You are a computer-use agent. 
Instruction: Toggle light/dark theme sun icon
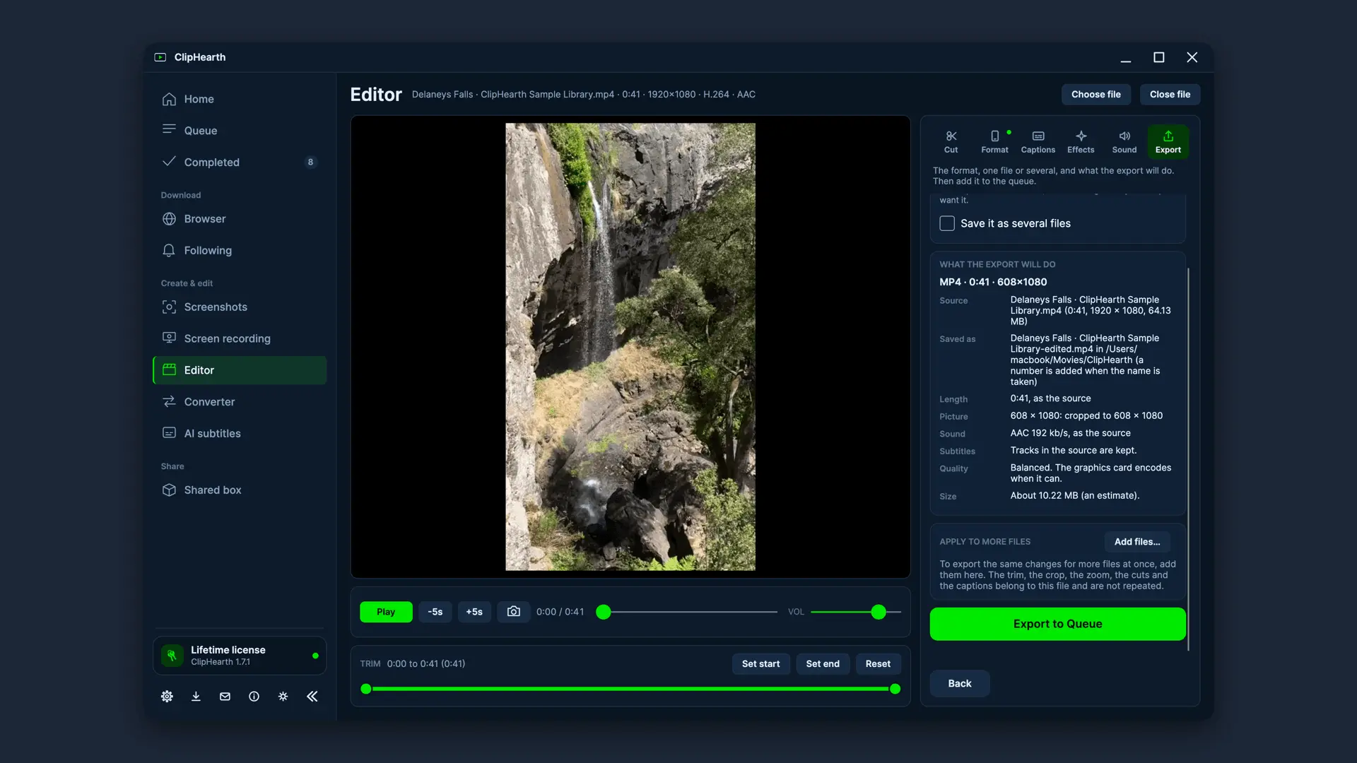pos(283,697)
